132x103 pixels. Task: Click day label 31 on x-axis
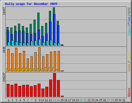pos(124,100)
